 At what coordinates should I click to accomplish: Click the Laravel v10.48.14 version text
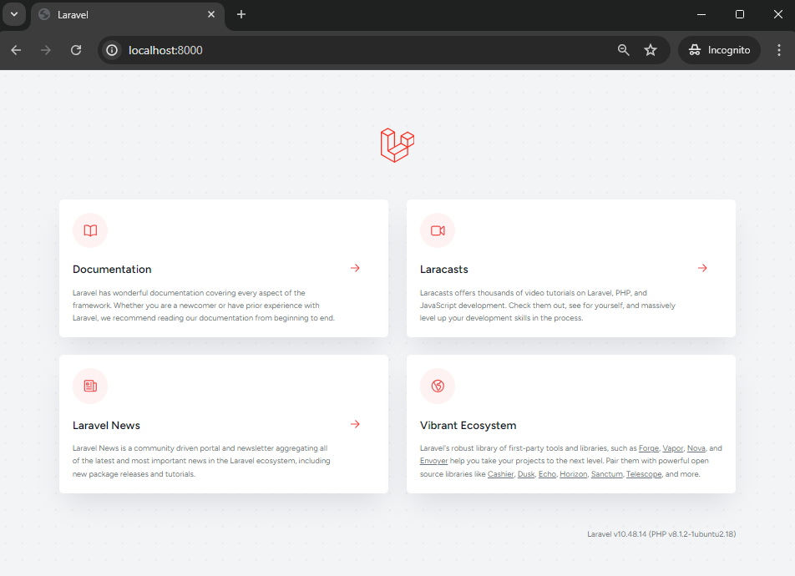coord(661,534)
